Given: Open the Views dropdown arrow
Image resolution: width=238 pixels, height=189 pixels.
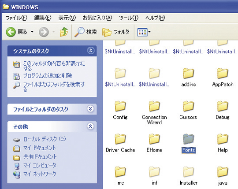Looking at the screenshot, I should 149,32.
